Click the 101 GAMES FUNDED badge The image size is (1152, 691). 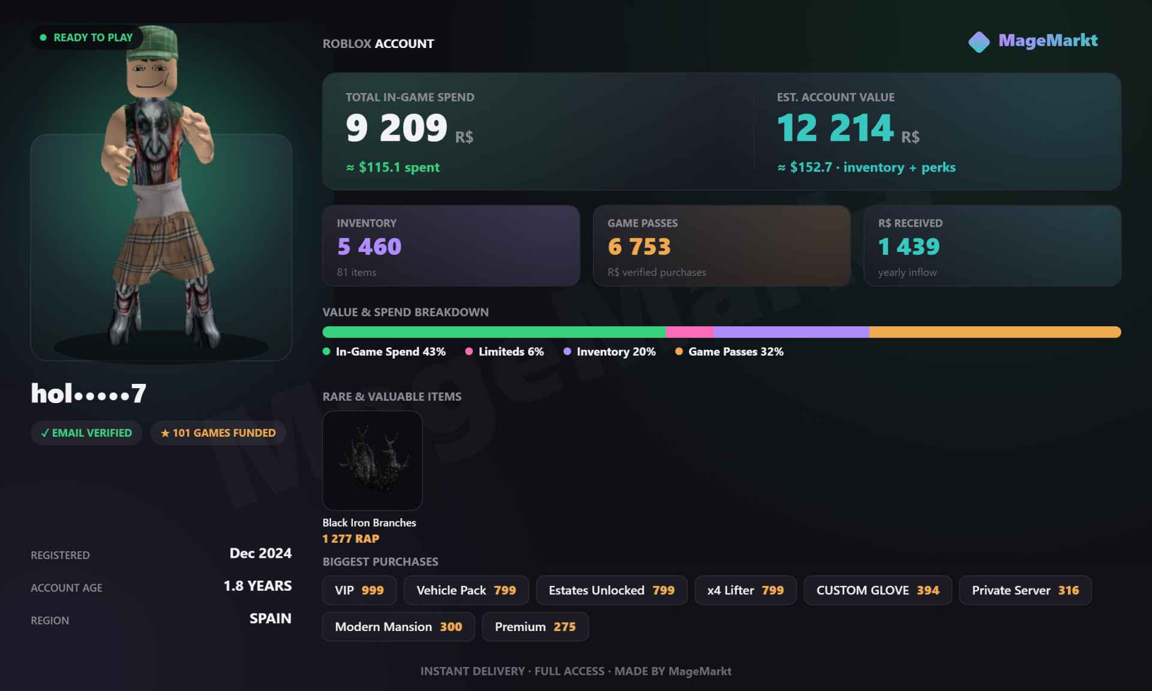point(218,432)
